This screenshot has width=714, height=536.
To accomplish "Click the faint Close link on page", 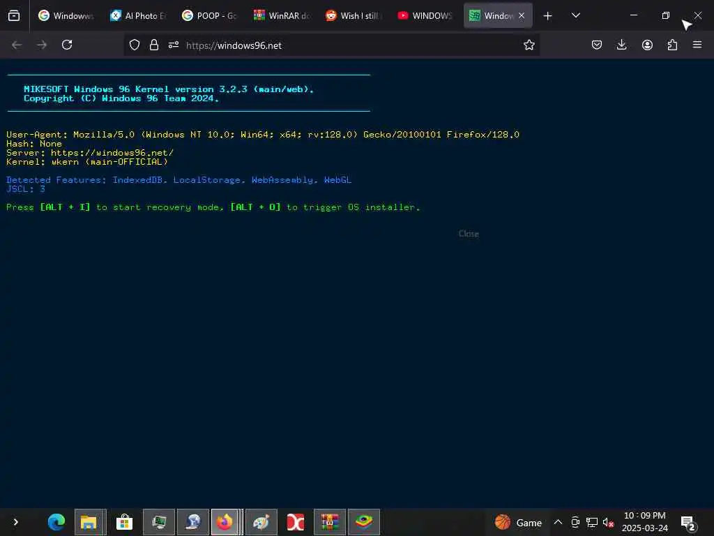I will (469, 233).
